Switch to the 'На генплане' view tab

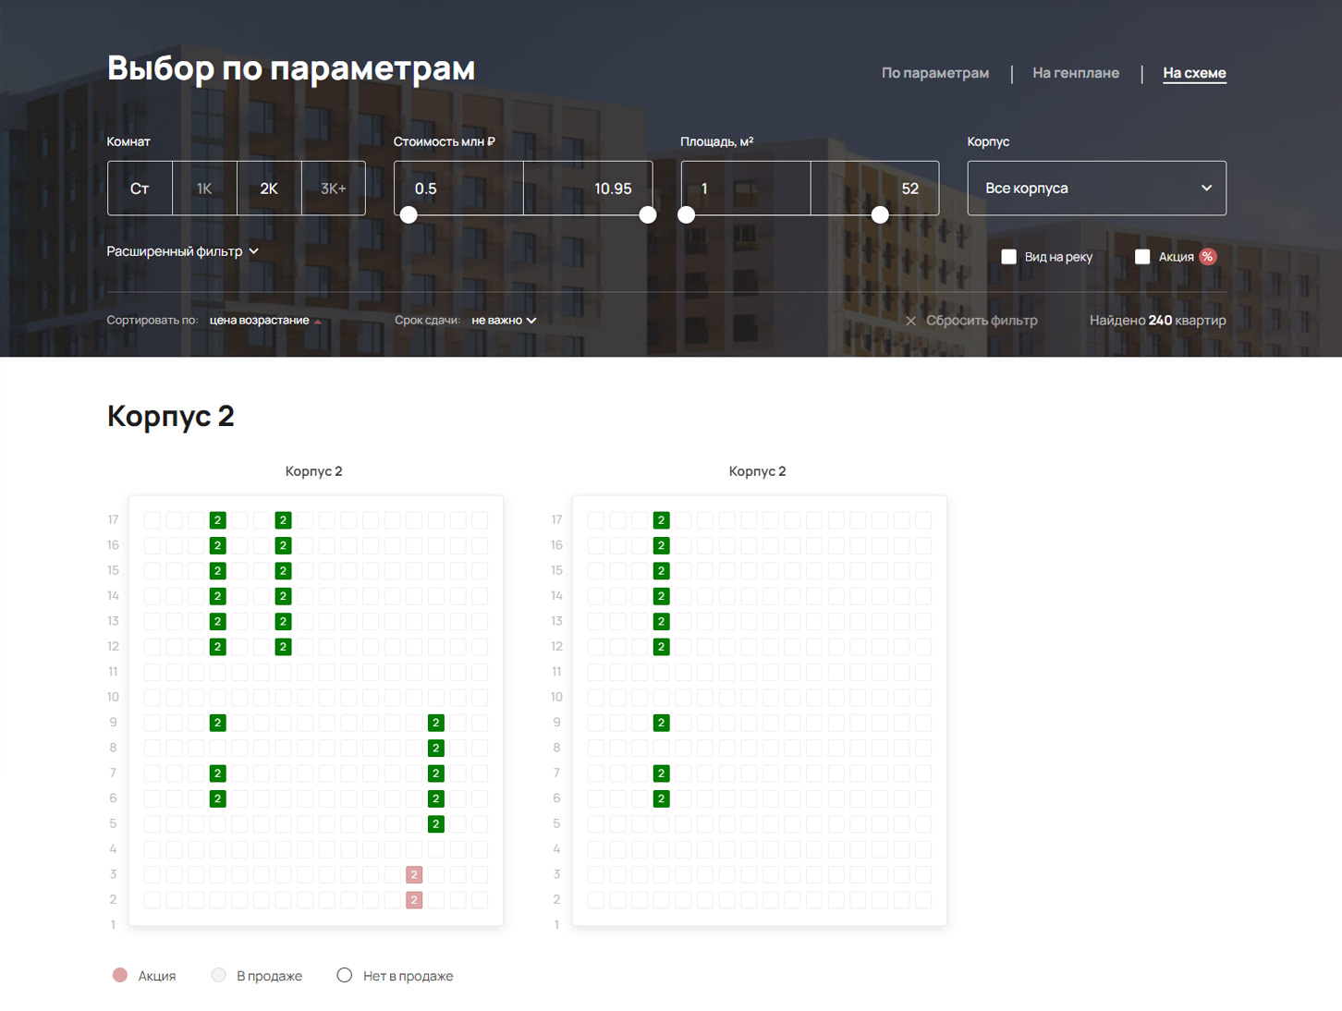1076,73
